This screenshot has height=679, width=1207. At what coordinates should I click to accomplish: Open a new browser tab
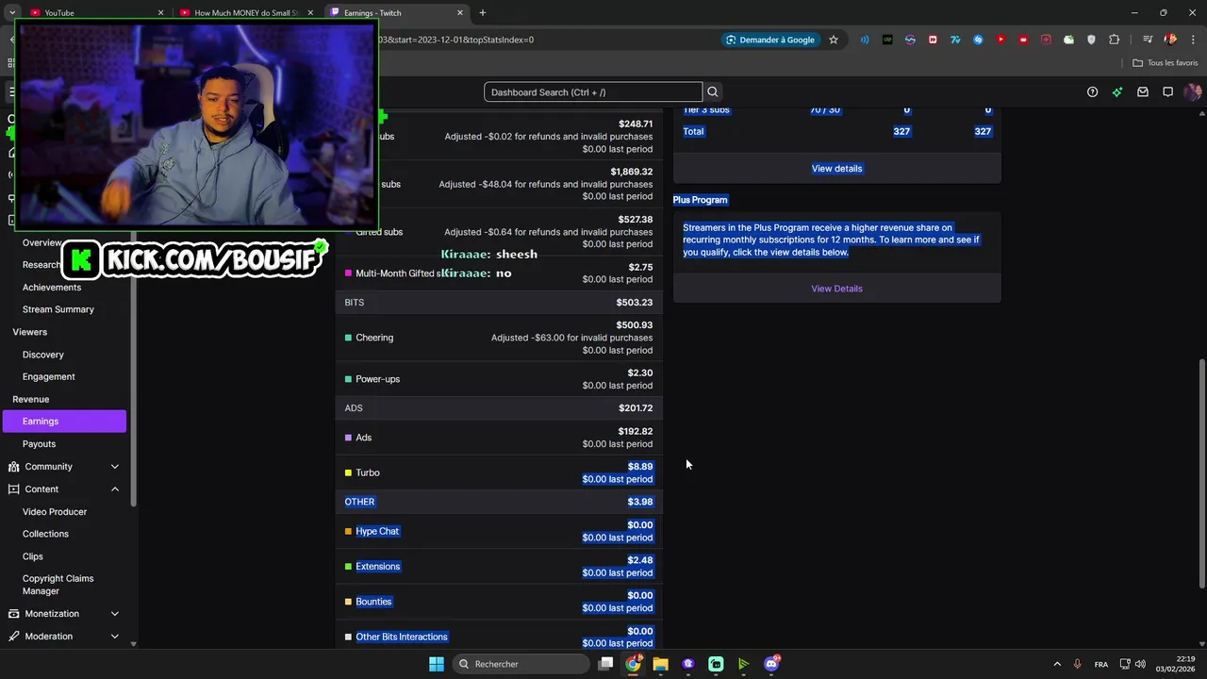(483, 12)
